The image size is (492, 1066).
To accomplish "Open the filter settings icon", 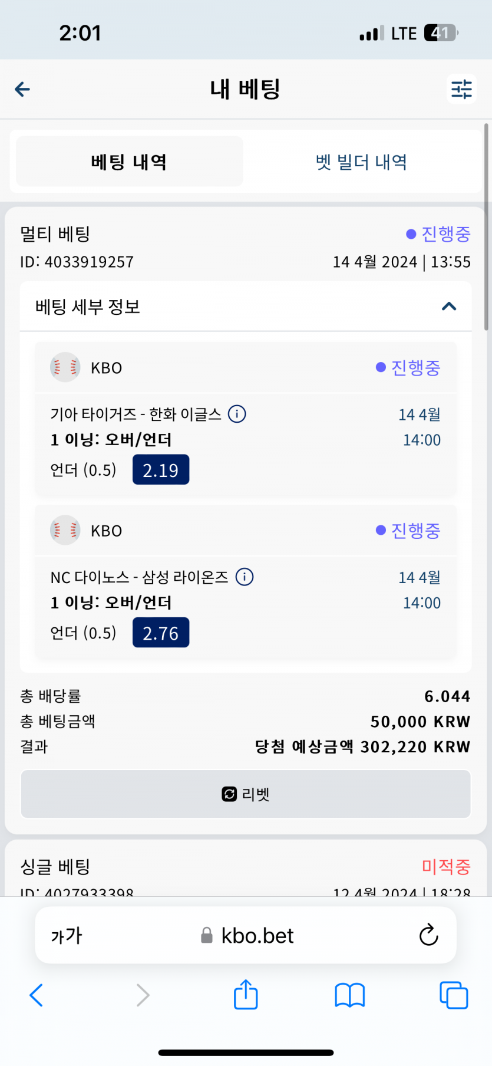I will [x=461, y=90].
